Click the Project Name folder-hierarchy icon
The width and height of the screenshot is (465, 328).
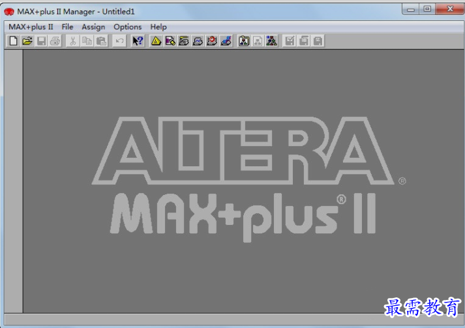tap(244, 41)
